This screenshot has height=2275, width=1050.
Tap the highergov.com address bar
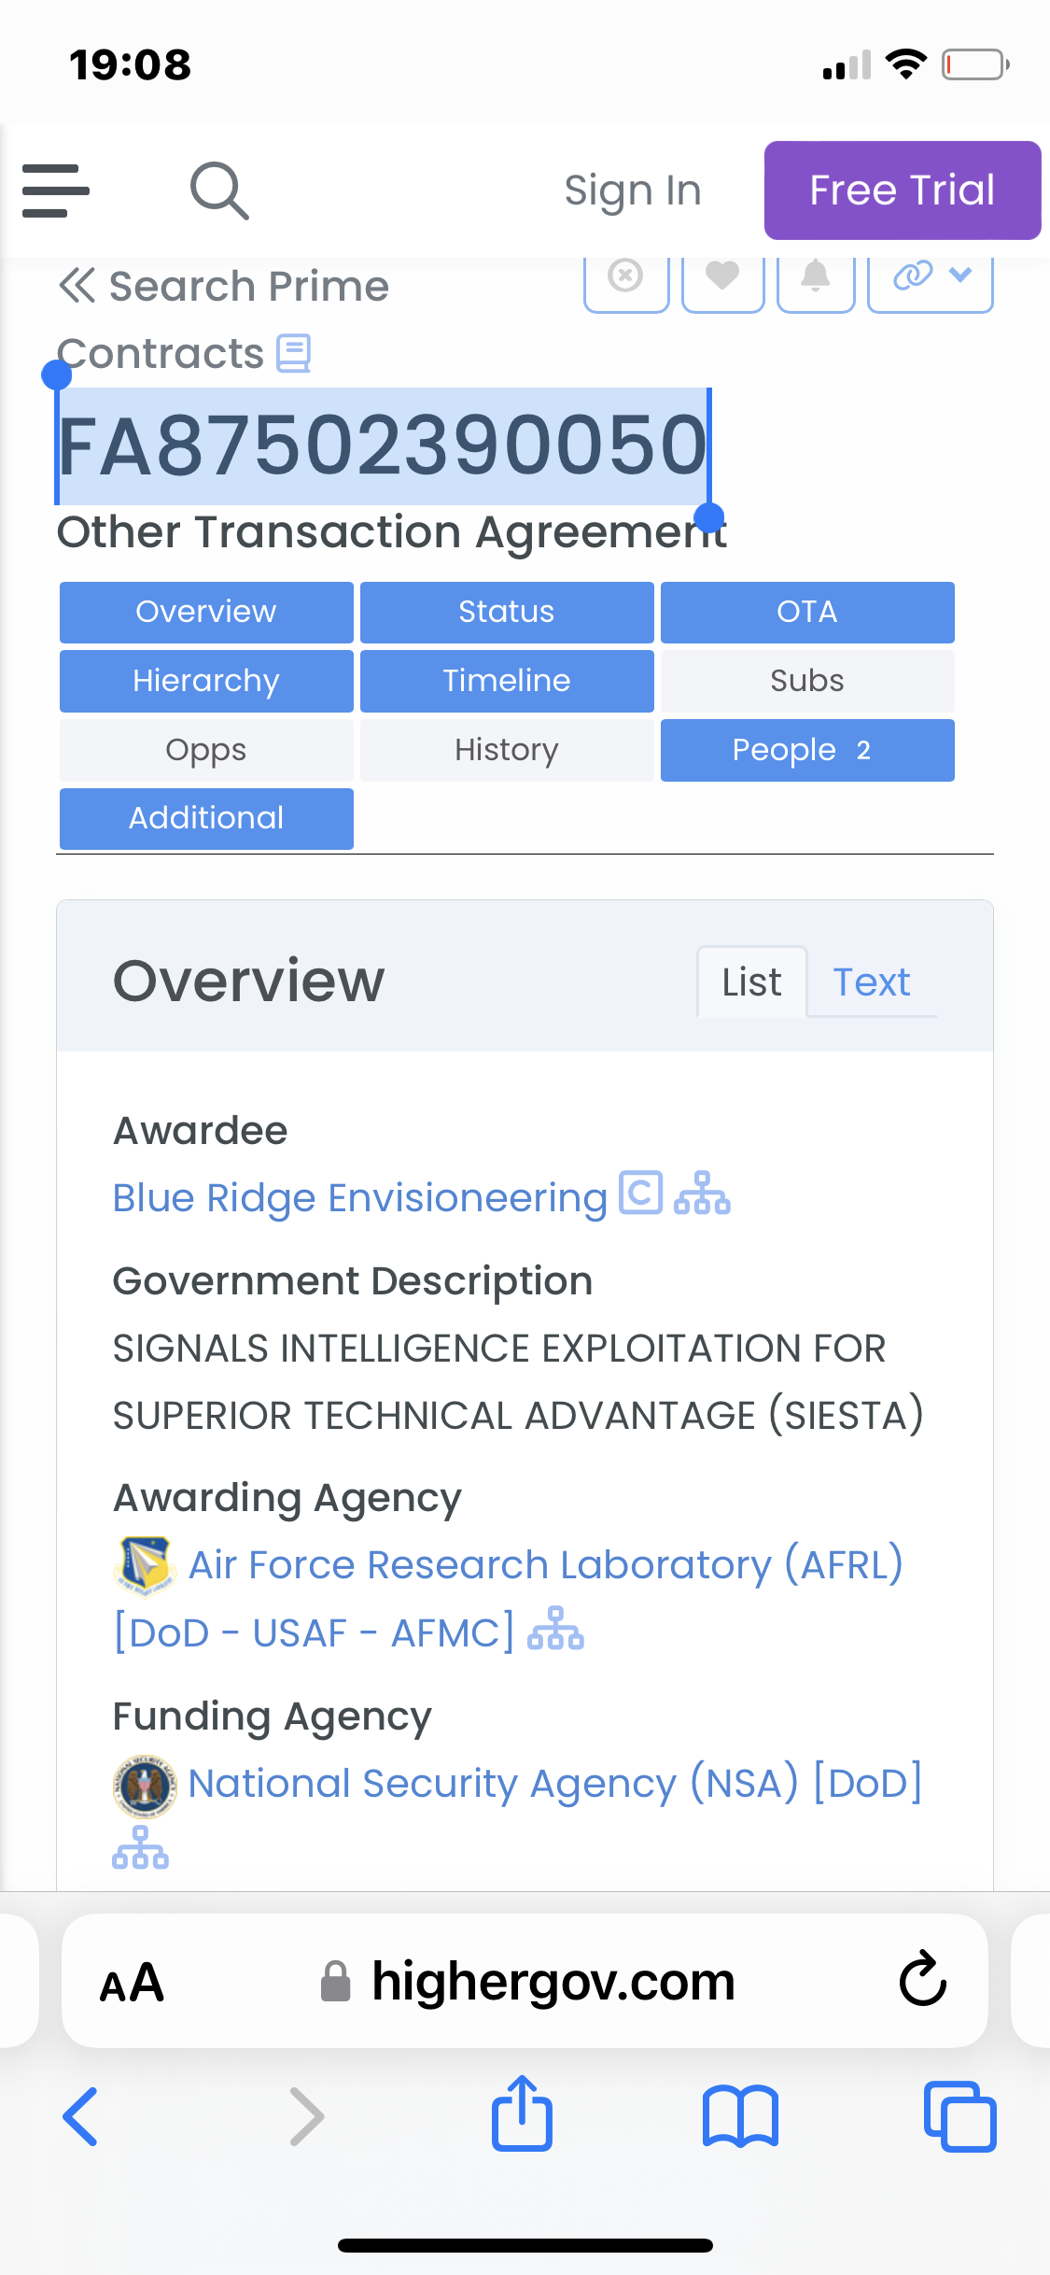(x=553, y=1982)
